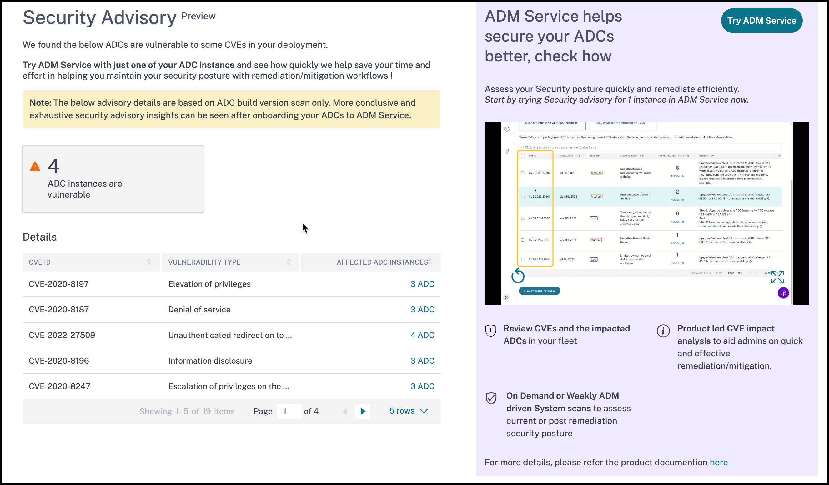Image resolution: width=829 pixels, height=485 pixels.
Task: Sort by Vulnerability Type column arrows
Action: point(289,262)
